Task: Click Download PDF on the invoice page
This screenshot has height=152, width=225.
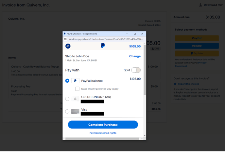Action: click(x=211, y=5)
